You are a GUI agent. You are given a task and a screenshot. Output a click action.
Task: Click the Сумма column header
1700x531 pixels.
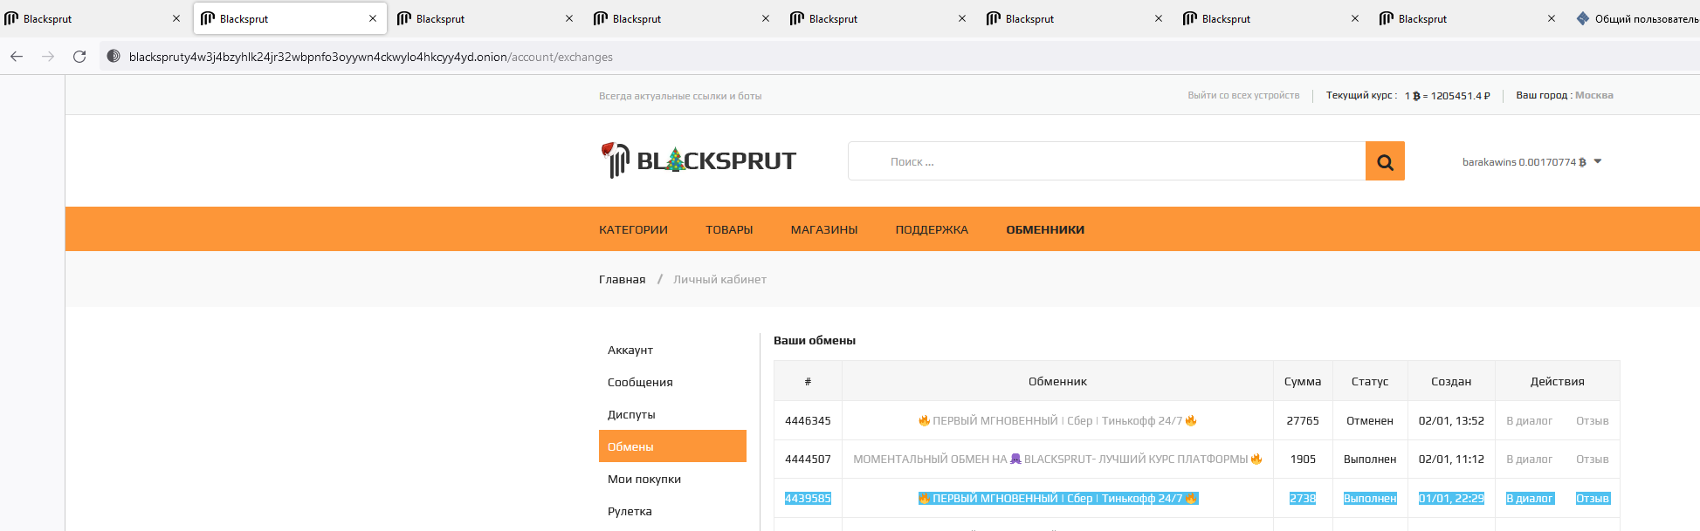pos(1303,381)
